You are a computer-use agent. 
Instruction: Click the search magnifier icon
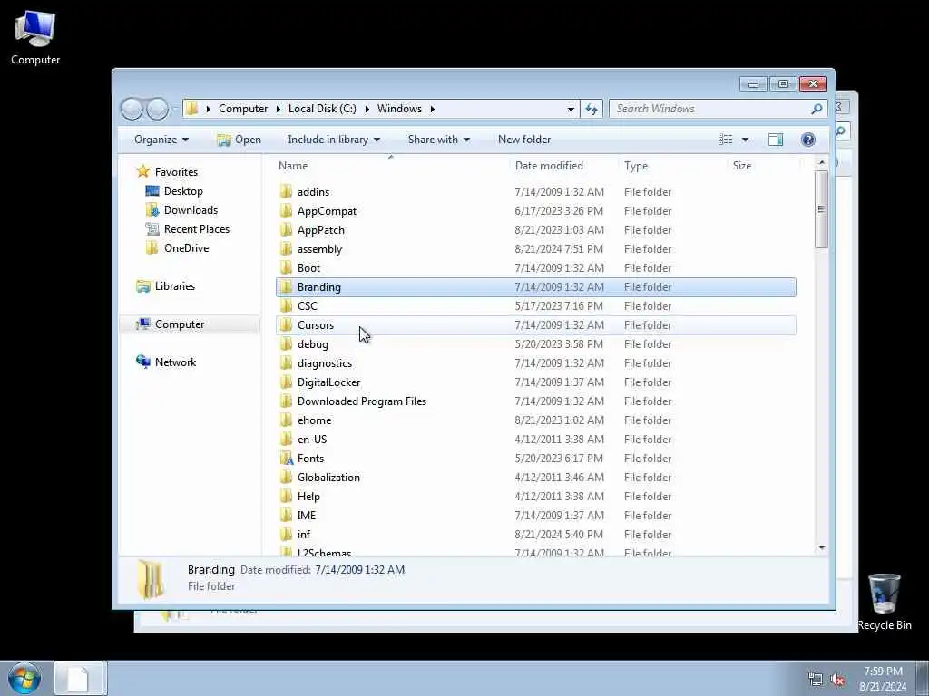817,109
